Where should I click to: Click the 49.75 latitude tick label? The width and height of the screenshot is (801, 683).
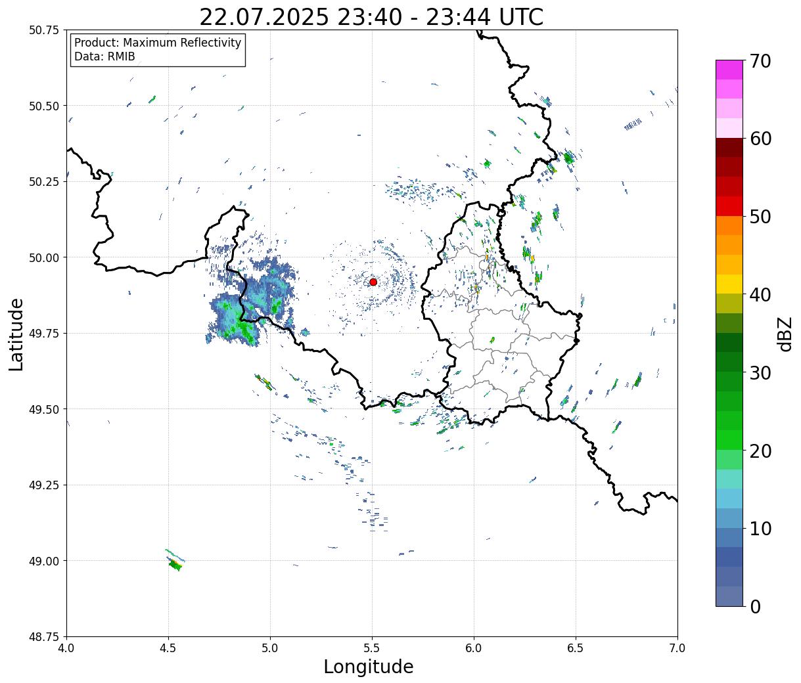tap(44, 334)
